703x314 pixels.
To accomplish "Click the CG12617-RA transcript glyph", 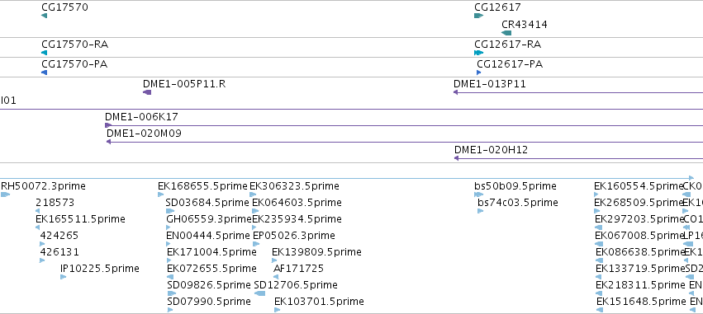I will 479,53.
